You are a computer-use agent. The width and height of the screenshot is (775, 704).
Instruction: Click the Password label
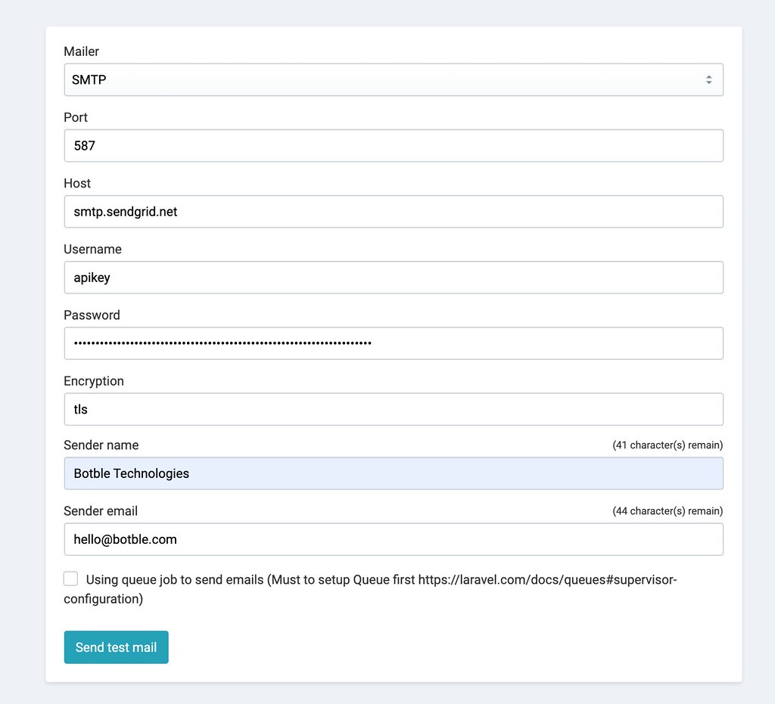92,315
